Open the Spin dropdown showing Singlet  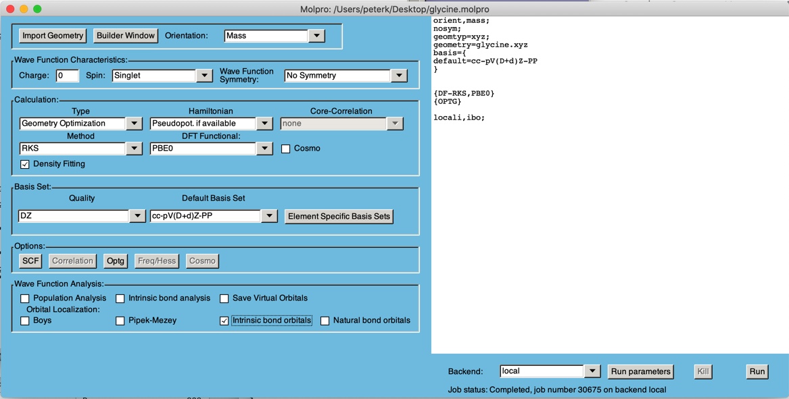204,76
